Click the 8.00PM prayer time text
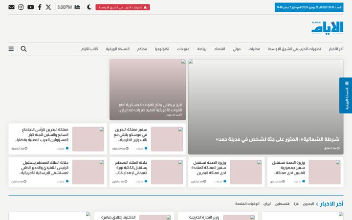Image resolution: width=352 pixels, height=220 pixels. pyautogui.click(x=65, y=7)
